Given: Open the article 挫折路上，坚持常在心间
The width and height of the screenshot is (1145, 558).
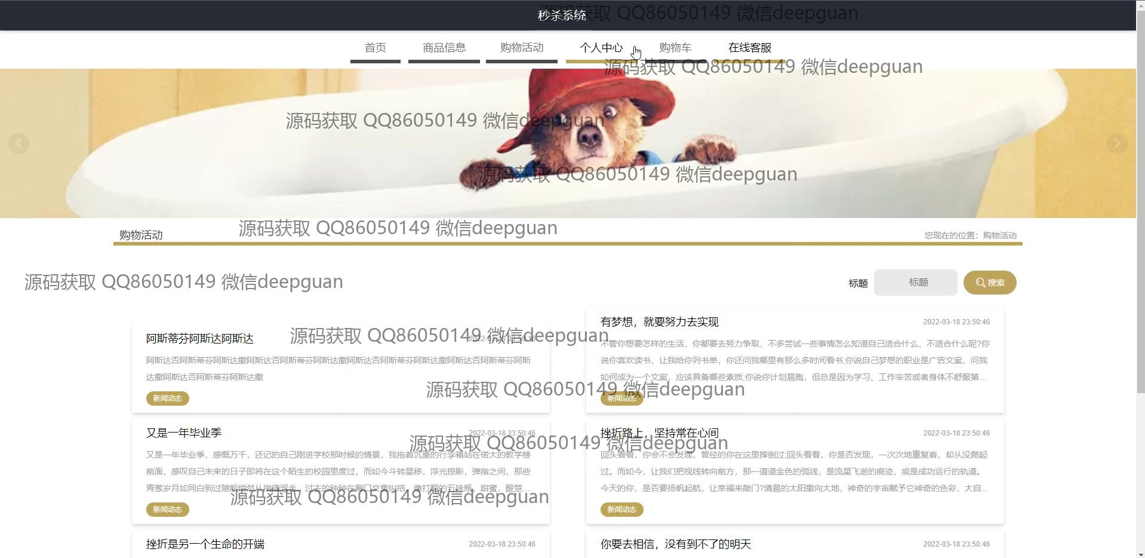Looking at the screenshot, I should coord(659,433).
